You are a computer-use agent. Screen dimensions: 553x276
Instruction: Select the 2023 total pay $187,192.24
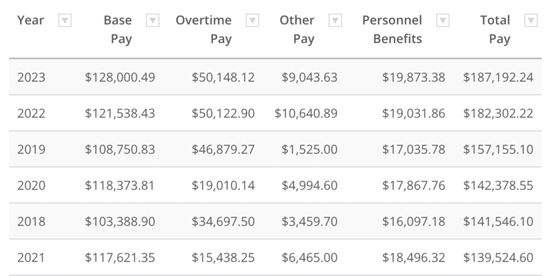[498, 77]
